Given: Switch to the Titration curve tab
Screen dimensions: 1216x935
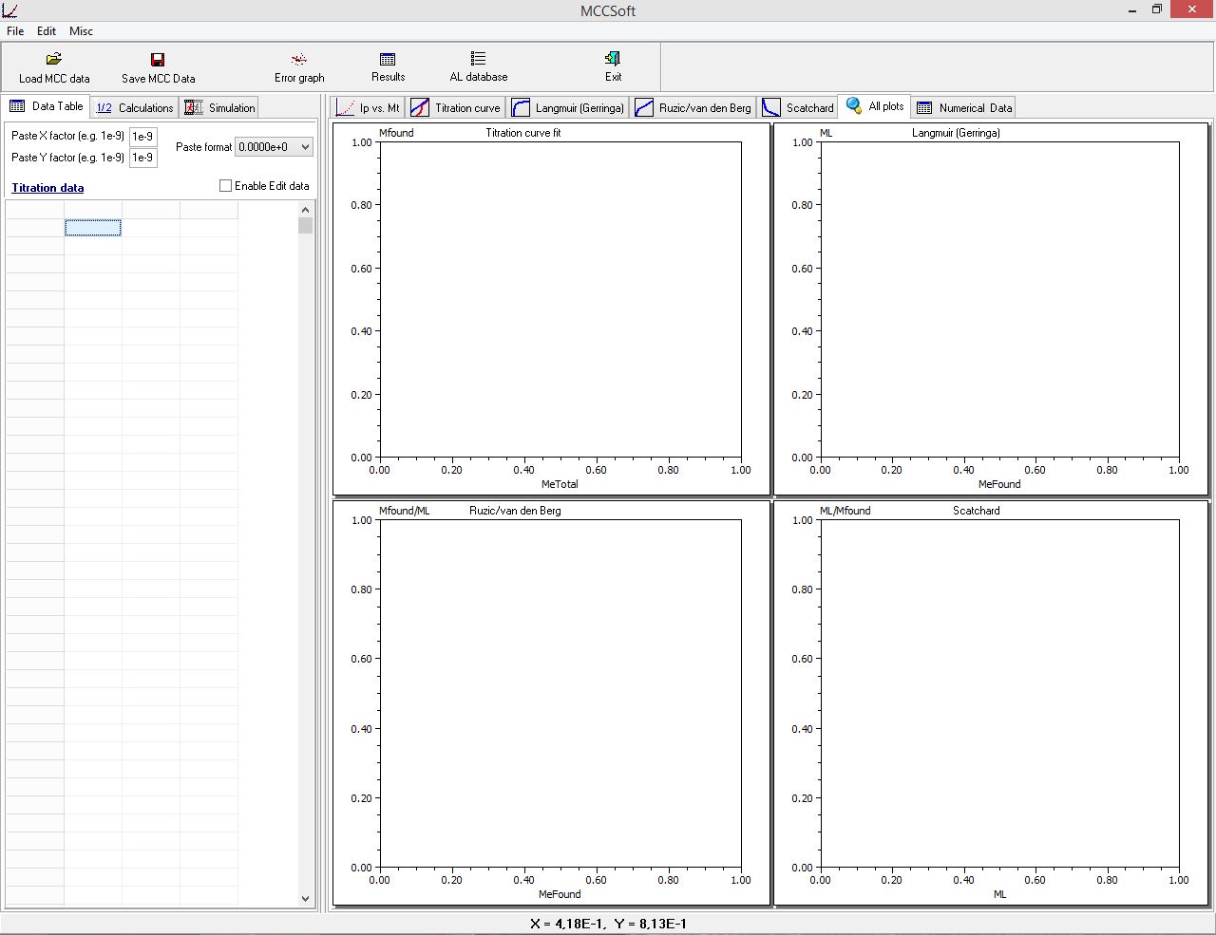Looking at the screenshot, I should pos(455,108).
